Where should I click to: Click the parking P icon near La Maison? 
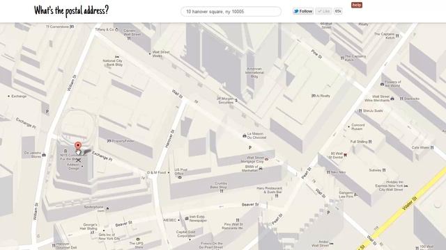pyautogui.click(x=250, y=147)
